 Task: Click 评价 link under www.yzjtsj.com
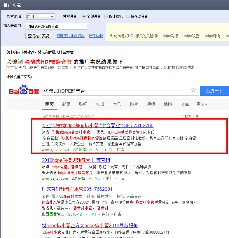109,178
